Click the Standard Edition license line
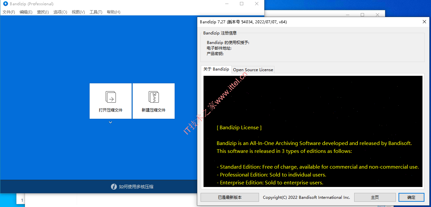431x207 pixels. 318,167
